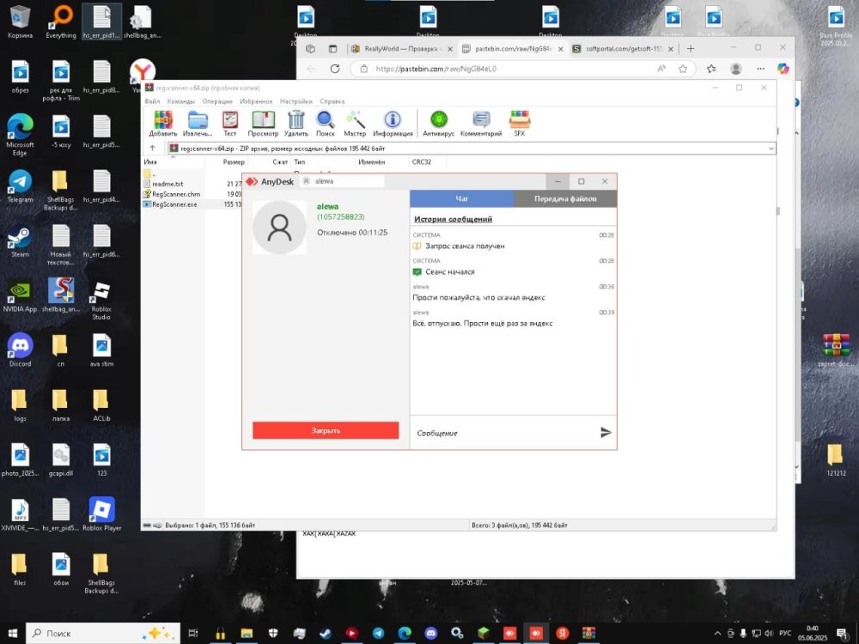This screenshot has height=644, width=859.
Task: Click the Windows Start button
Action: click(13, 633)
